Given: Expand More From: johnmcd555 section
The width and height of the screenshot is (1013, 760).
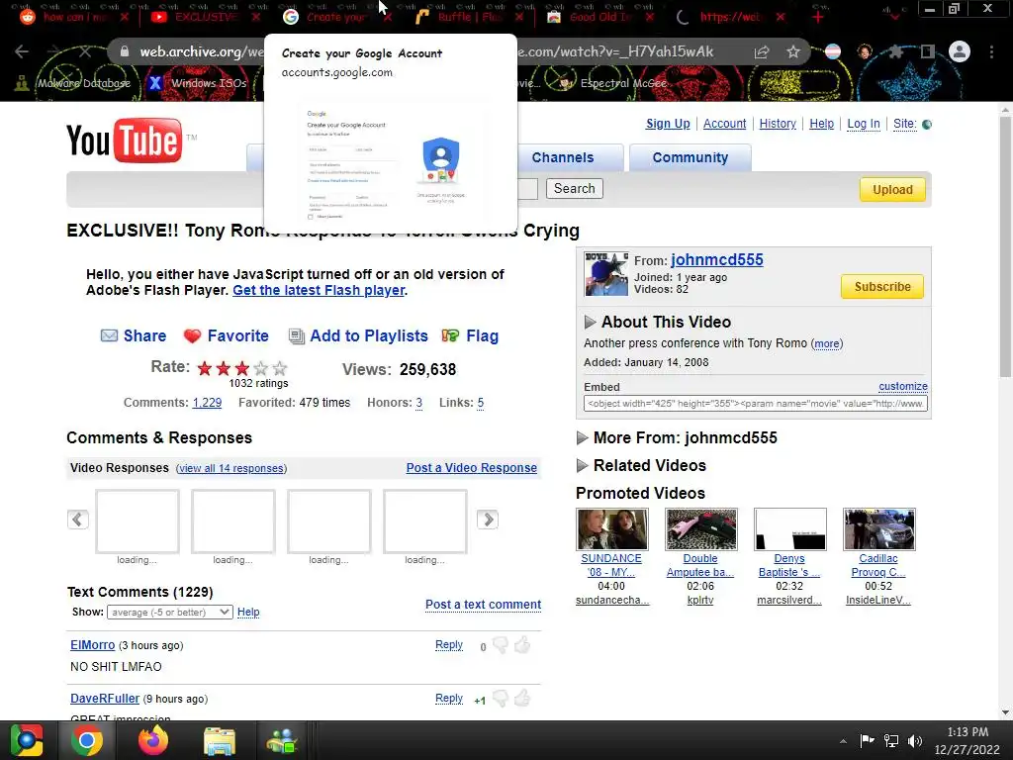Looking at the screenshot, I should pos(582,438).
